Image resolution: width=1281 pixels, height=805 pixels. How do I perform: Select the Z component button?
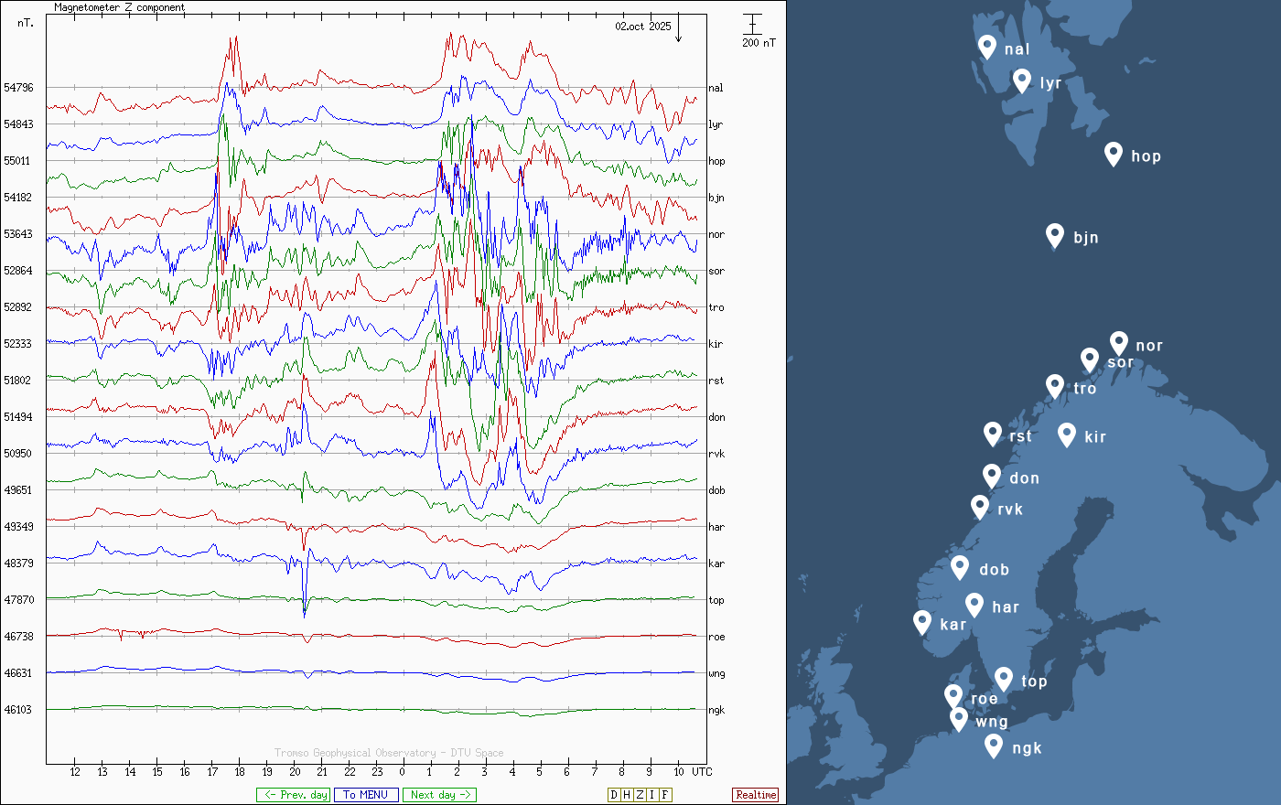pos(640,795)
